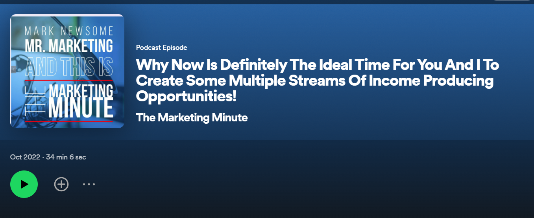This screenshot has width=534, height=218.
Task: Click the word 'Opportunities!' in the title
Action: [x=186, y=96]
